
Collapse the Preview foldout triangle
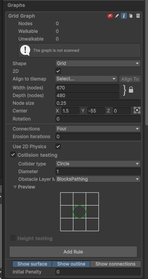[x=15, y=187]
